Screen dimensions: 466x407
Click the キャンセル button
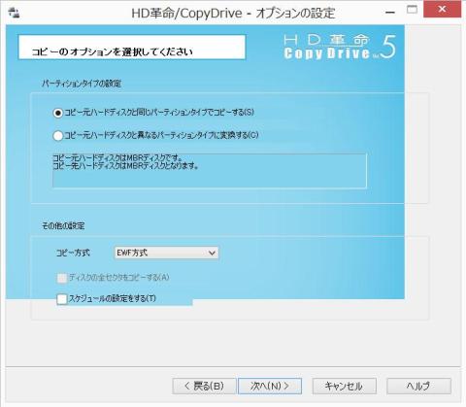(344, 386)
